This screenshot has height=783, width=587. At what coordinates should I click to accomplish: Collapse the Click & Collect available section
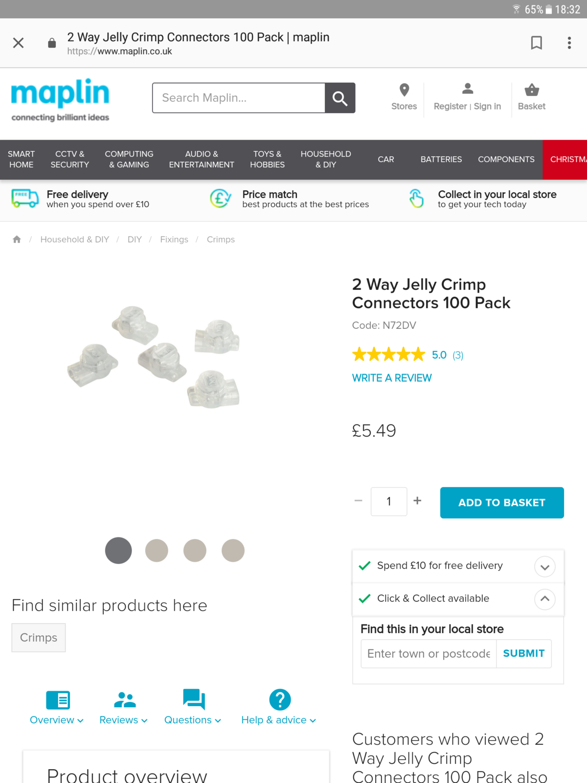pos(544,599)
